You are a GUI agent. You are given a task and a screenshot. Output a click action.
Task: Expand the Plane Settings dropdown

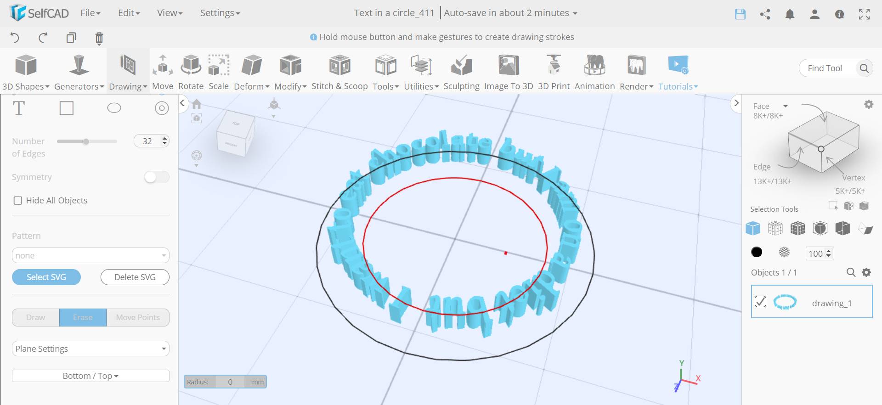pyautogui.click(x=90, y=349)
